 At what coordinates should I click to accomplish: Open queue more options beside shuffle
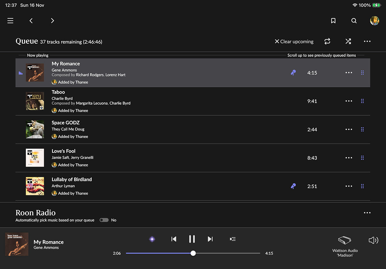pyautogui.click(x=367, y=41)
